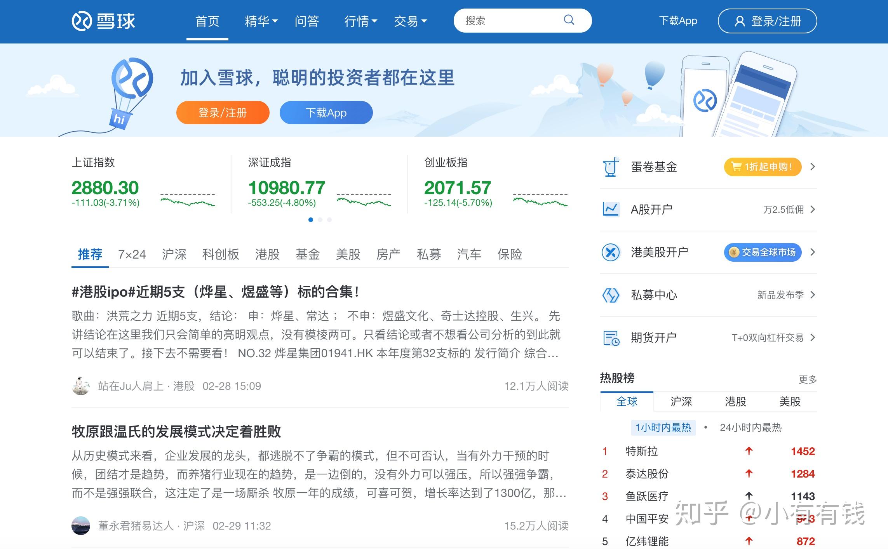Click the chevron on 私募中心 row
The height and width of the screenshot is (549, 888).
pos(813,295)
